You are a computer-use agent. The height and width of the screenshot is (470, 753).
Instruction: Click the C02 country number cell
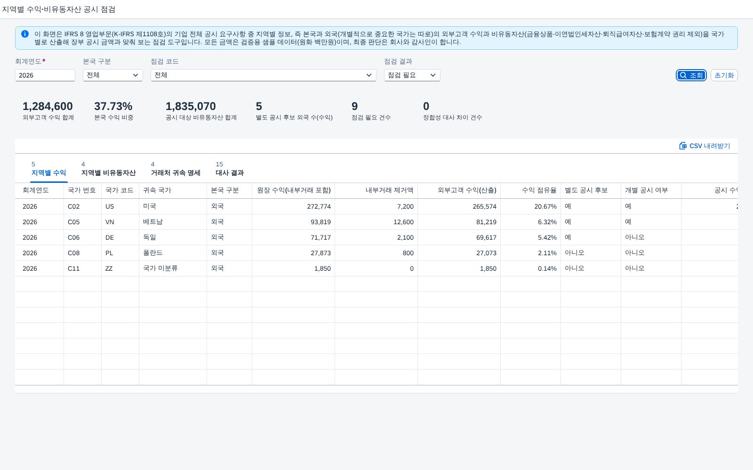click(83, 206)
